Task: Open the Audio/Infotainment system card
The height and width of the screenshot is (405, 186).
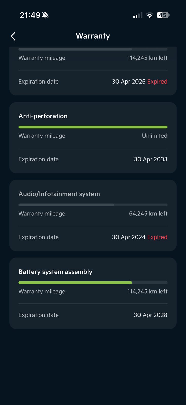Action: tap(93, 215)
